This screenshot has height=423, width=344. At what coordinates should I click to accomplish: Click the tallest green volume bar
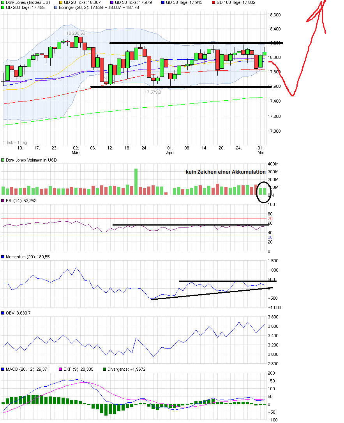click(136, 181)
